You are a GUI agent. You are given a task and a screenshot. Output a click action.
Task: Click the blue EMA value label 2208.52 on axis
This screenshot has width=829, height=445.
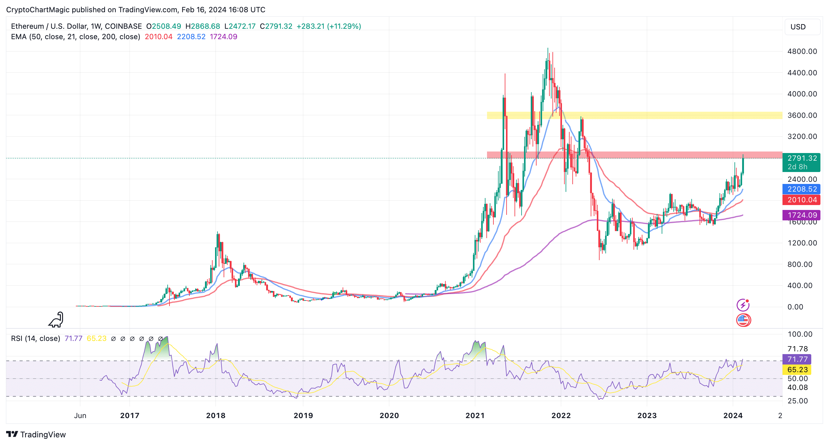pyautogui.click(x=801, y=189)
